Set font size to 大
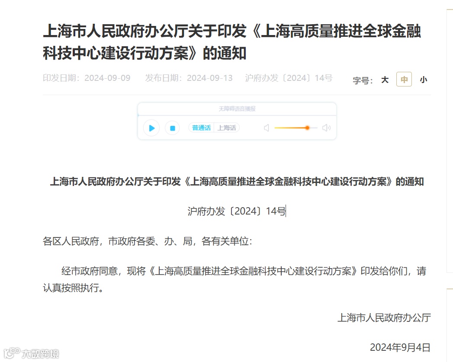 click(385, 80)
